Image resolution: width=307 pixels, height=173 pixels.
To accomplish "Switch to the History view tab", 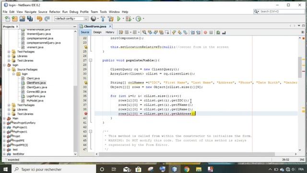I will point(110,32).
